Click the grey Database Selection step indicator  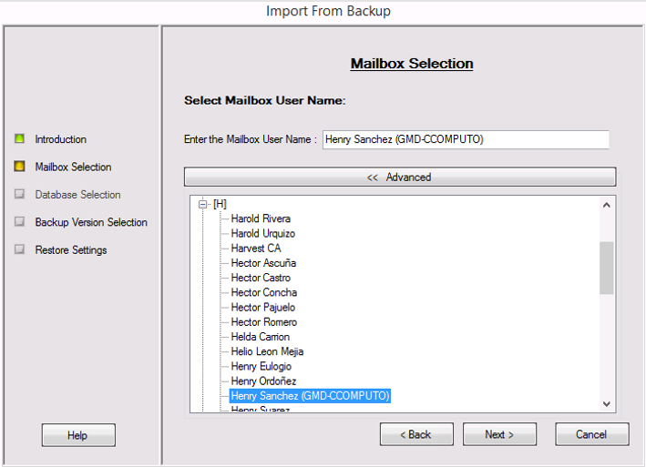tap(19, 194)
